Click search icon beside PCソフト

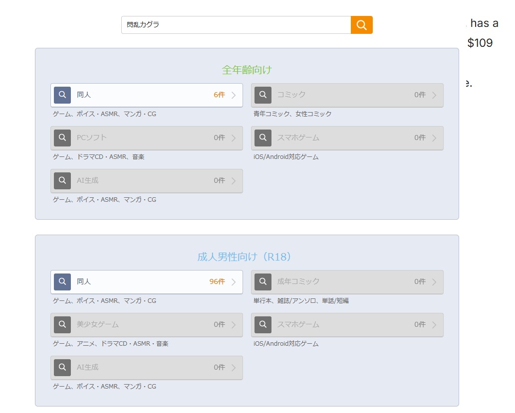62,138
